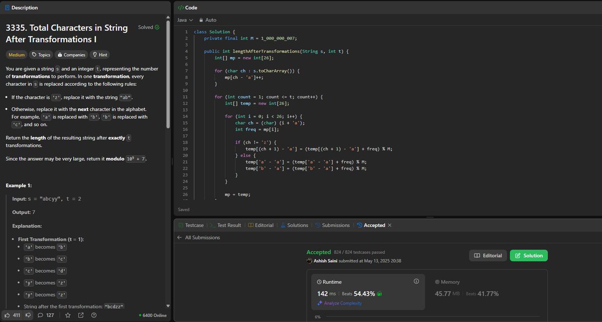Click the runtime info circle icon
The height and width of the screenshot is (322, 602).
click(416, 281)
